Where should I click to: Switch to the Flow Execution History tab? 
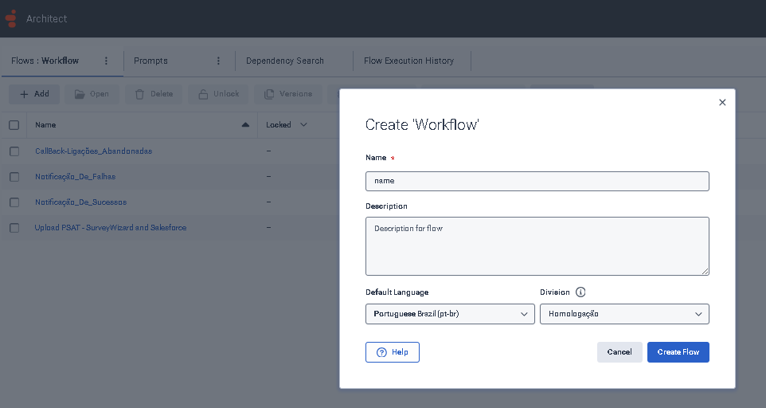pyautogui.click(x=408, y=61)
